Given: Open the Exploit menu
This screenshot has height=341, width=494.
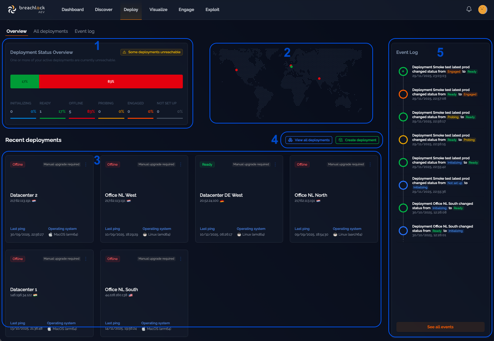Looking at the screenshot, I should [x=213, y=9].
